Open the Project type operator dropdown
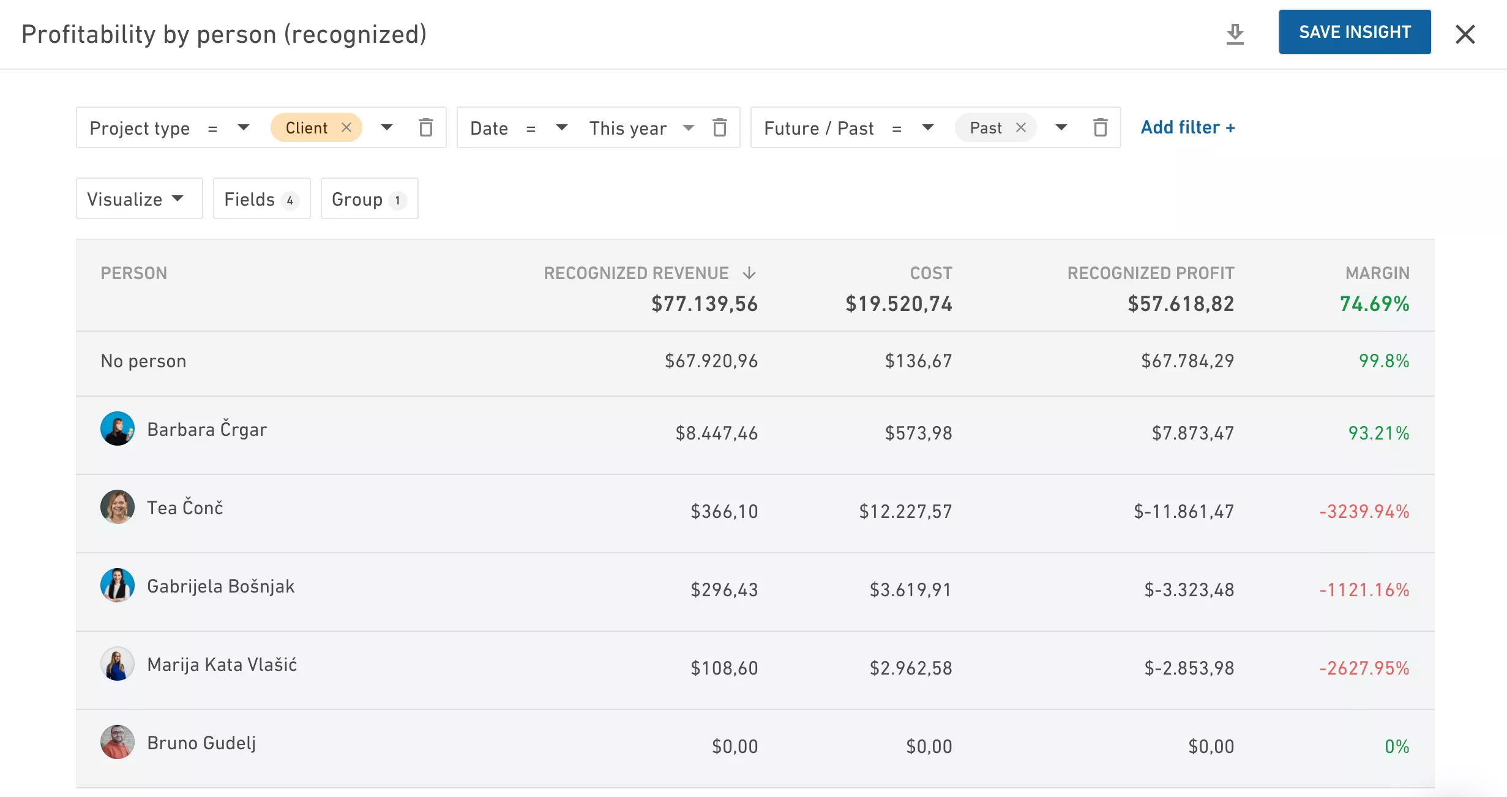The height and width of the screenshot is (797, 1507). 244,127
